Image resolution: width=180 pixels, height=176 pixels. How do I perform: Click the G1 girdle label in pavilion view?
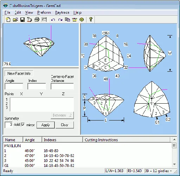coord(157,122)
